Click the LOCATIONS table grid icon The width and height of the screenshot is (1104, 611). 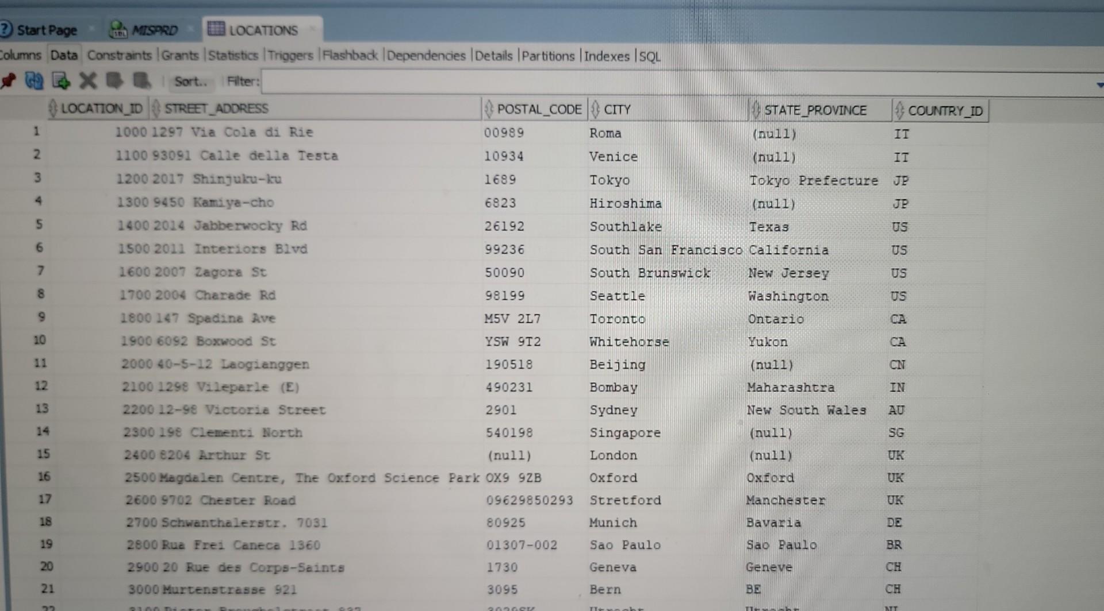click(215, 29)
